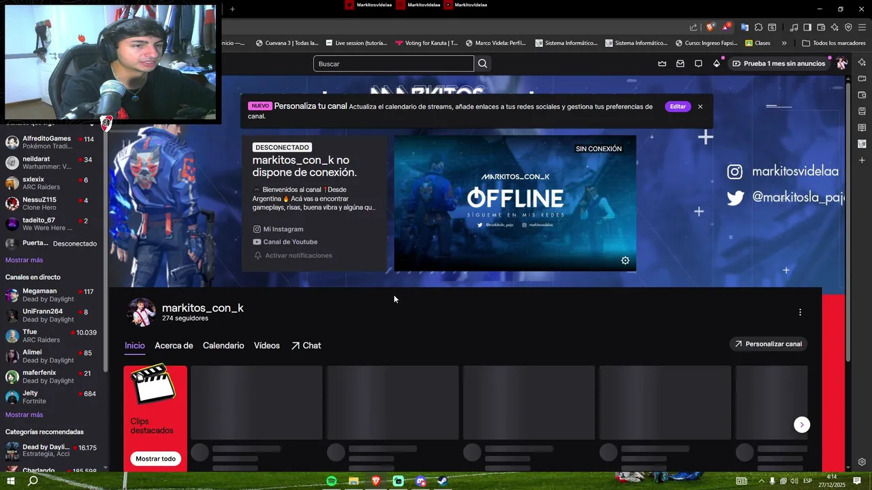Open Mi Instagram link

[278, 229]
